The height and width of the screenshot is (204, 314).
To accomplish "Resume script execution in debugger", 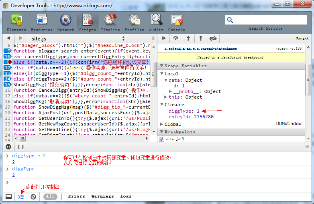I will (163, 38).
